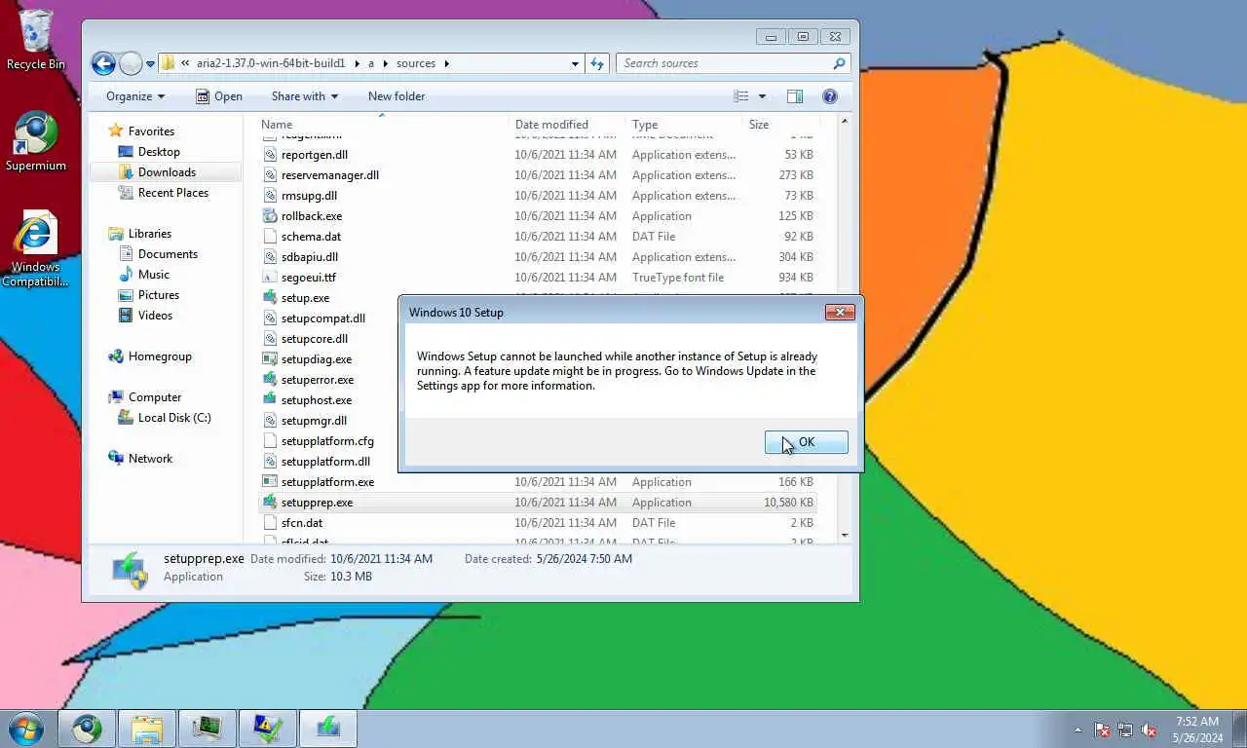Select Libraries in navigation pane
This screenshot has width=1247, height=748.
pyautogui.click(x=149, y=234)
